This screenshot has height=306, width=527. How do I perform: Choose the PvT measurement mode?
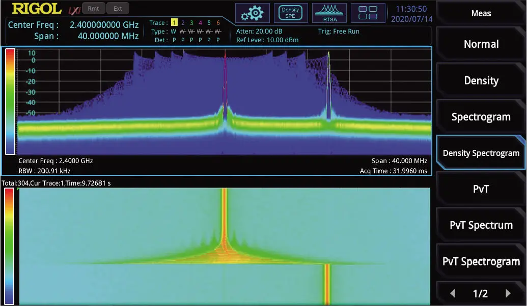click(x=481, y=189)
